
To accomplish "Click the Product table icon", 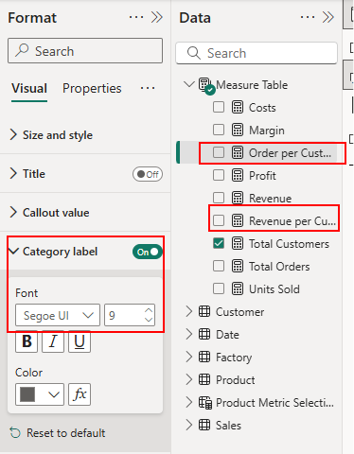I will pyautogui.click(x=204, y=379).
